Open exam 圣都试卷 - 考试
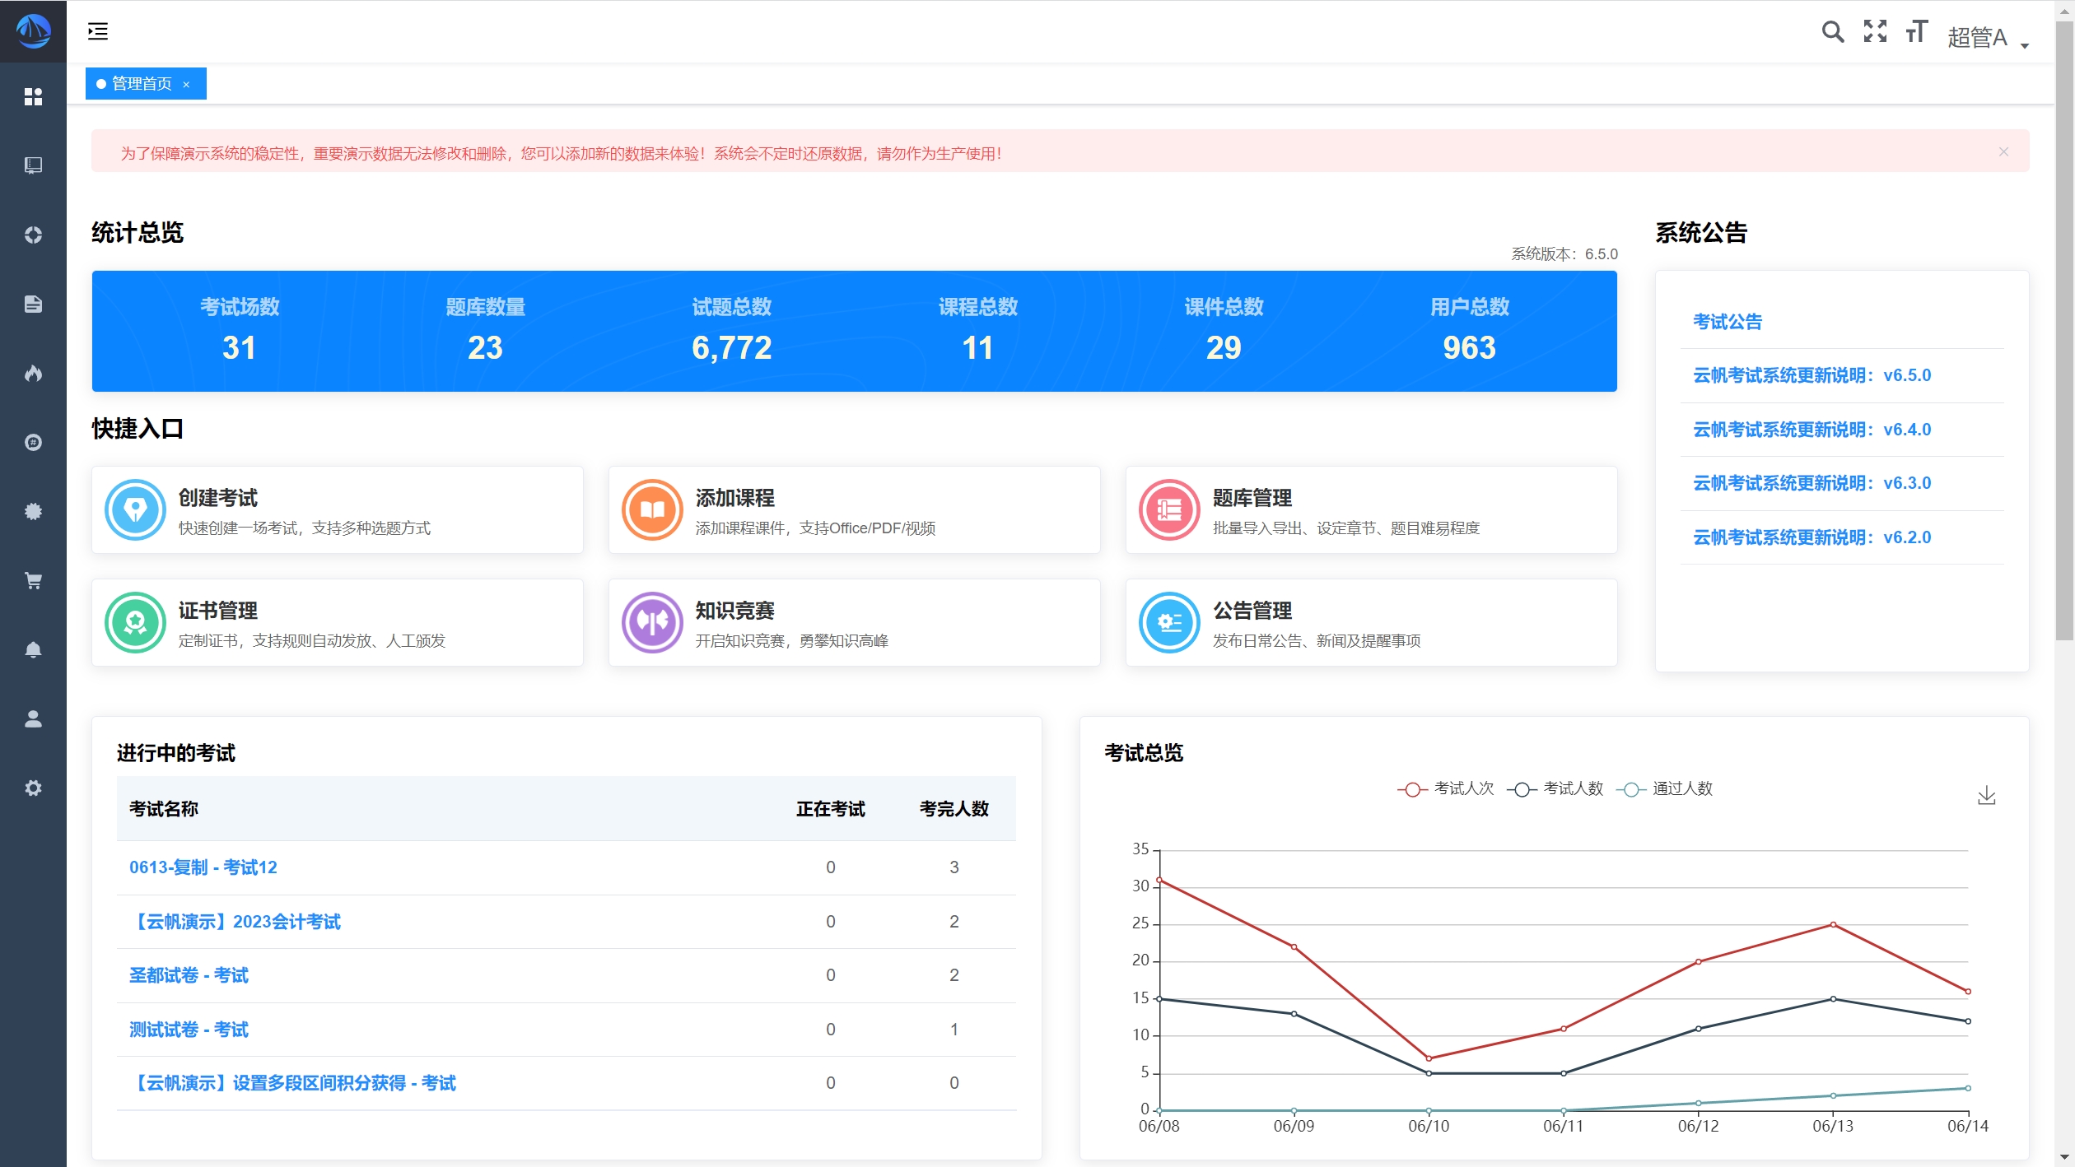The image size is (2075, 1167). point(189,975)
